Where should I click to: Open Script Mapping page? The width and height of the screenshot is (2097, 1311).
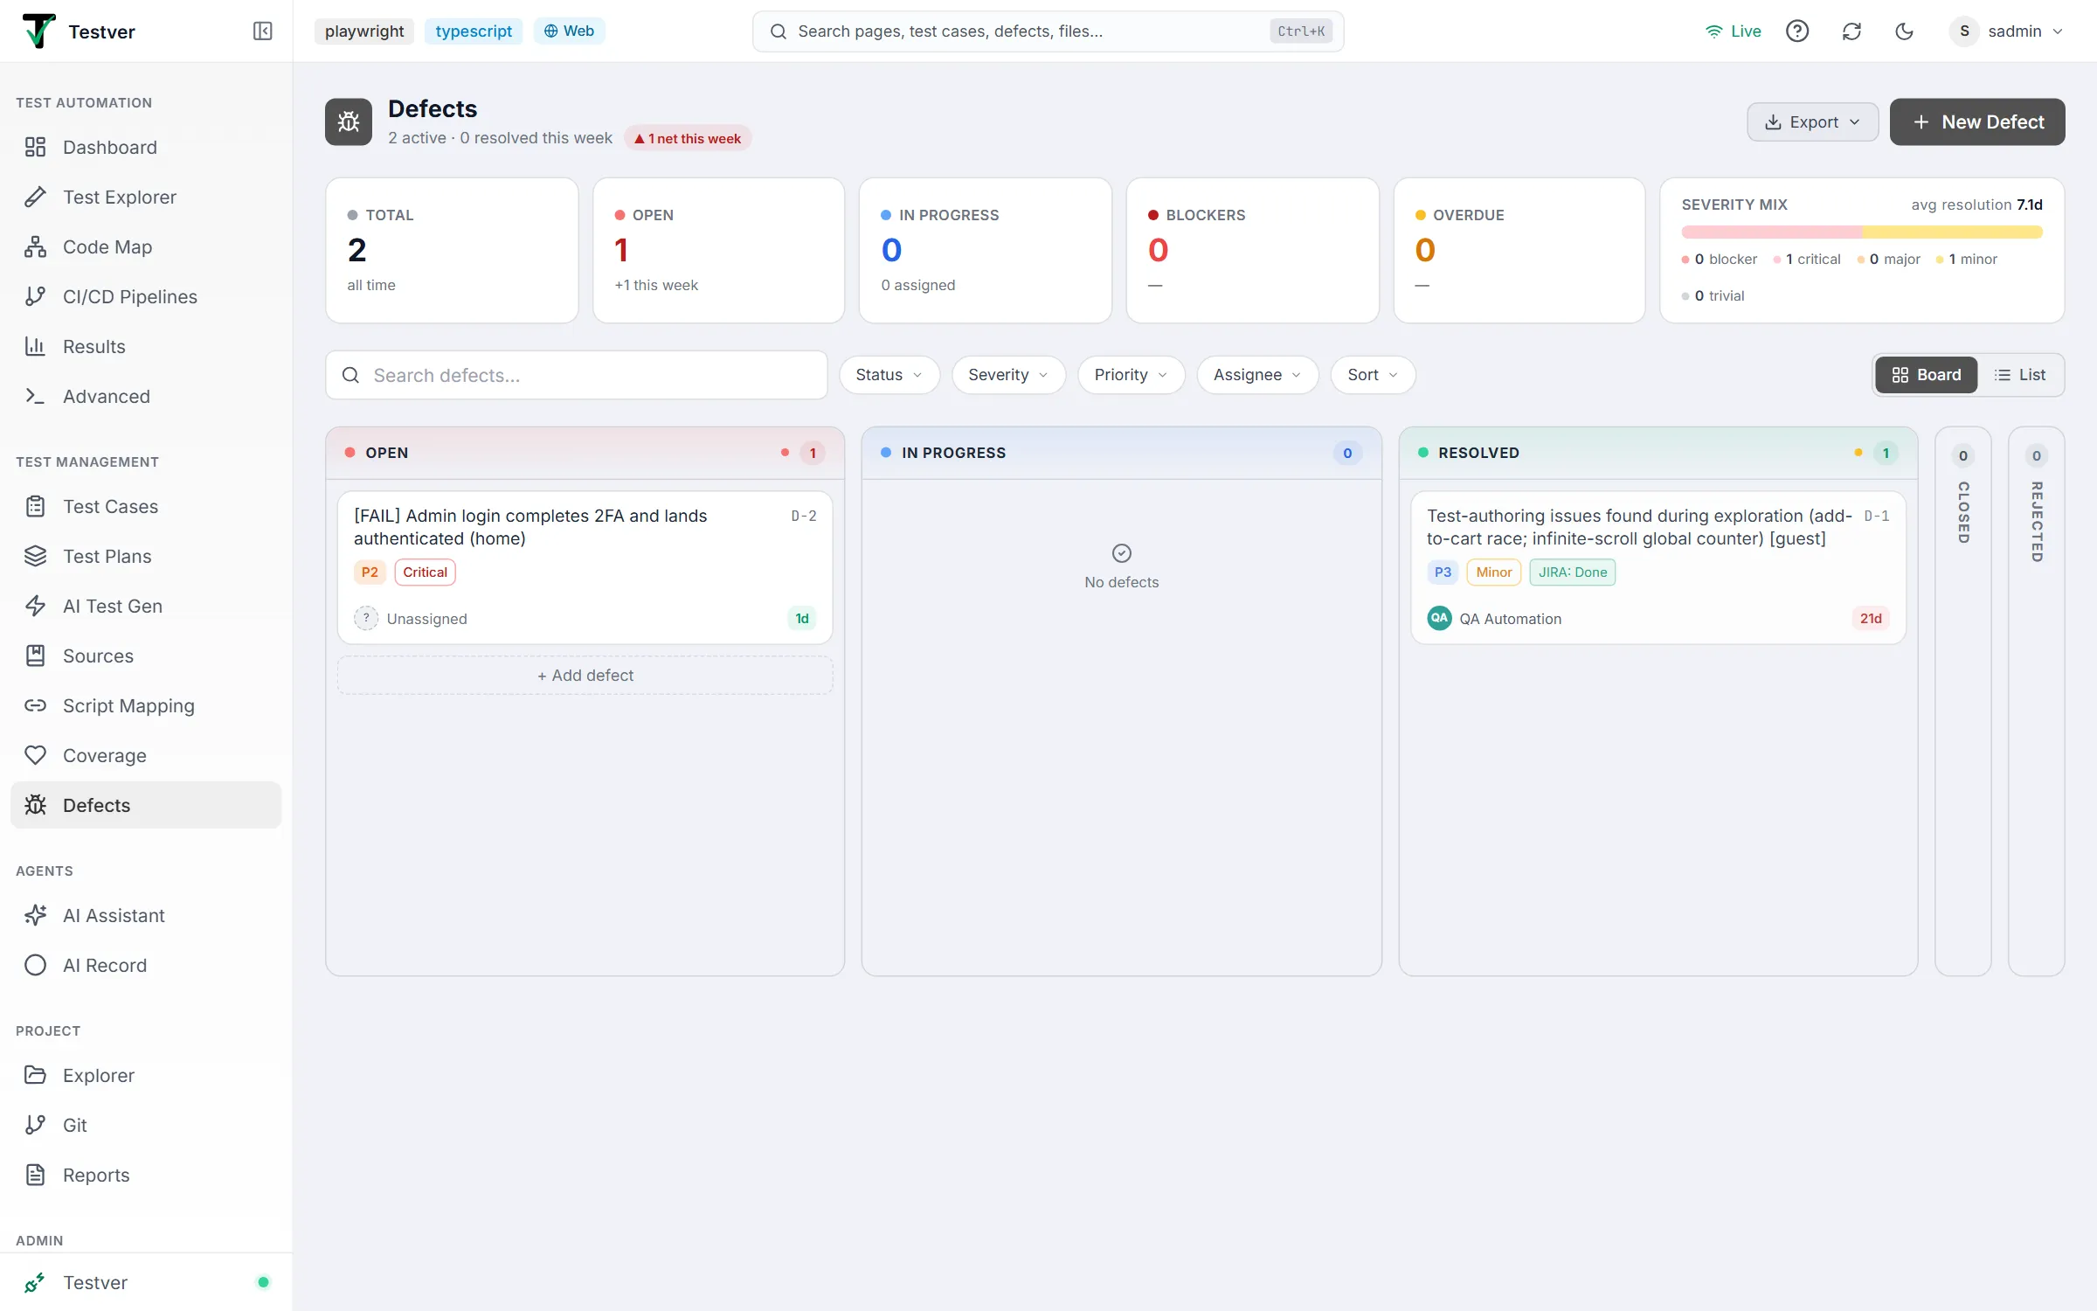(146, 705)
